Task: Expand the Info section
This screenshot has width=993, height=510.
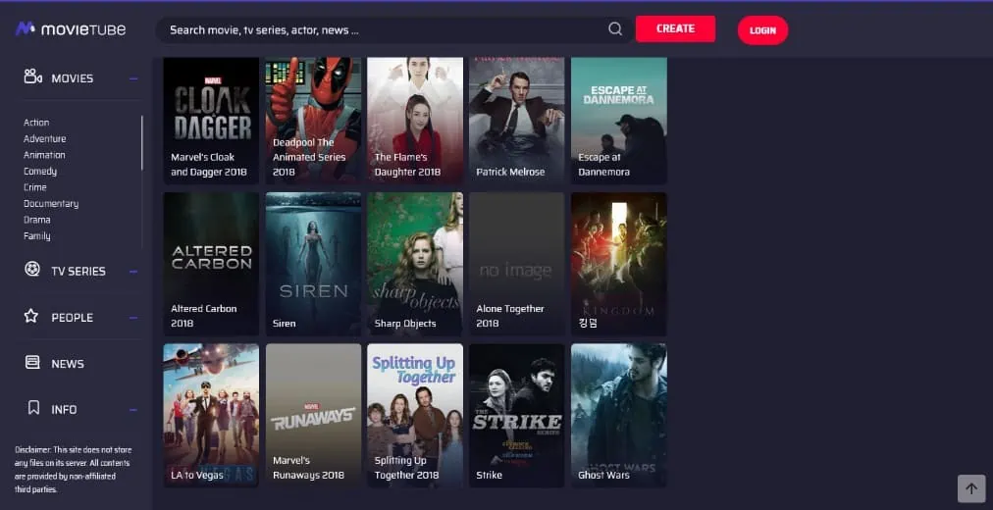Action: (133, 410)
